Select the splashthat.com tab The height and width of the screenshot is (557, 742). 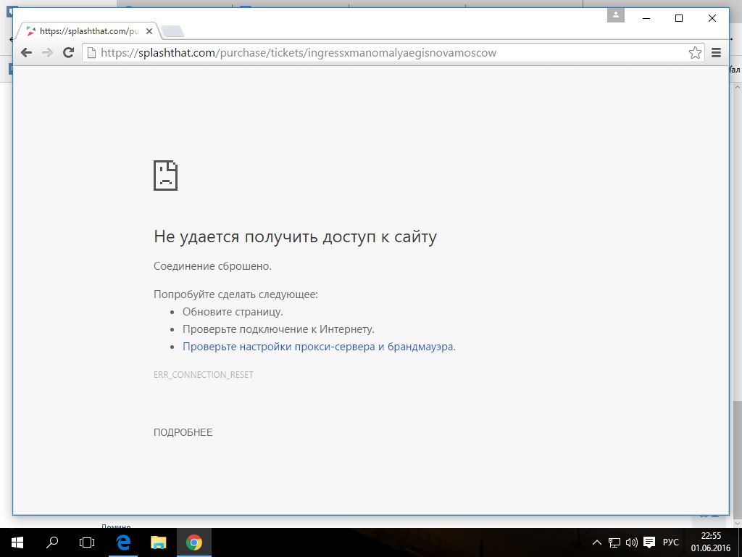(88, 31)
